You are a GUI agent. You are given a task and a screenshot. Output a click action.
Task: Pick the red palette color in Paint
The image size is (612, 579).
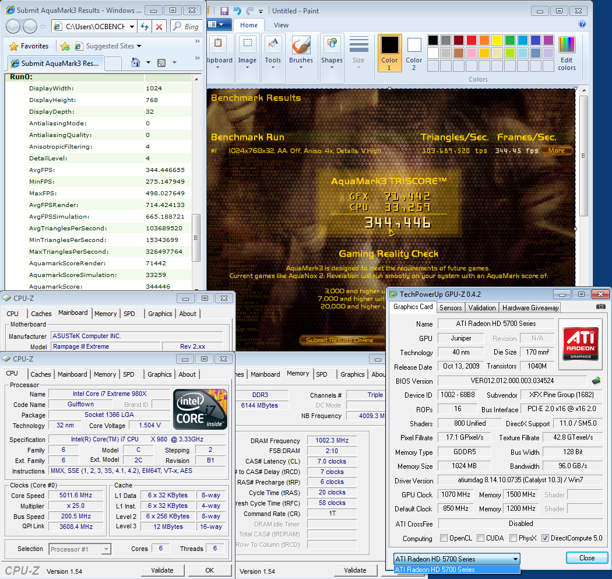point(471,40)
